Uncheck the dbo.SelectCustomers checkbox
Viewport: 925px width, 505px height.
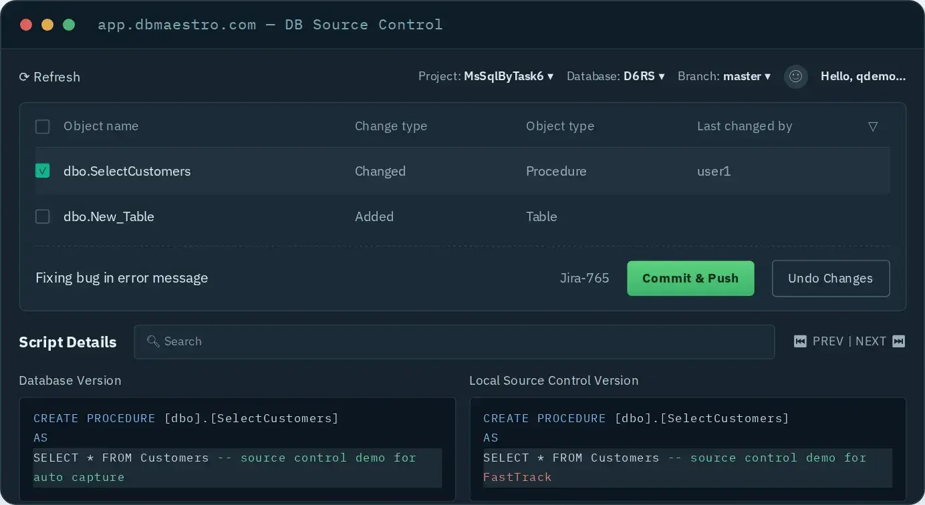coord(42,171)
